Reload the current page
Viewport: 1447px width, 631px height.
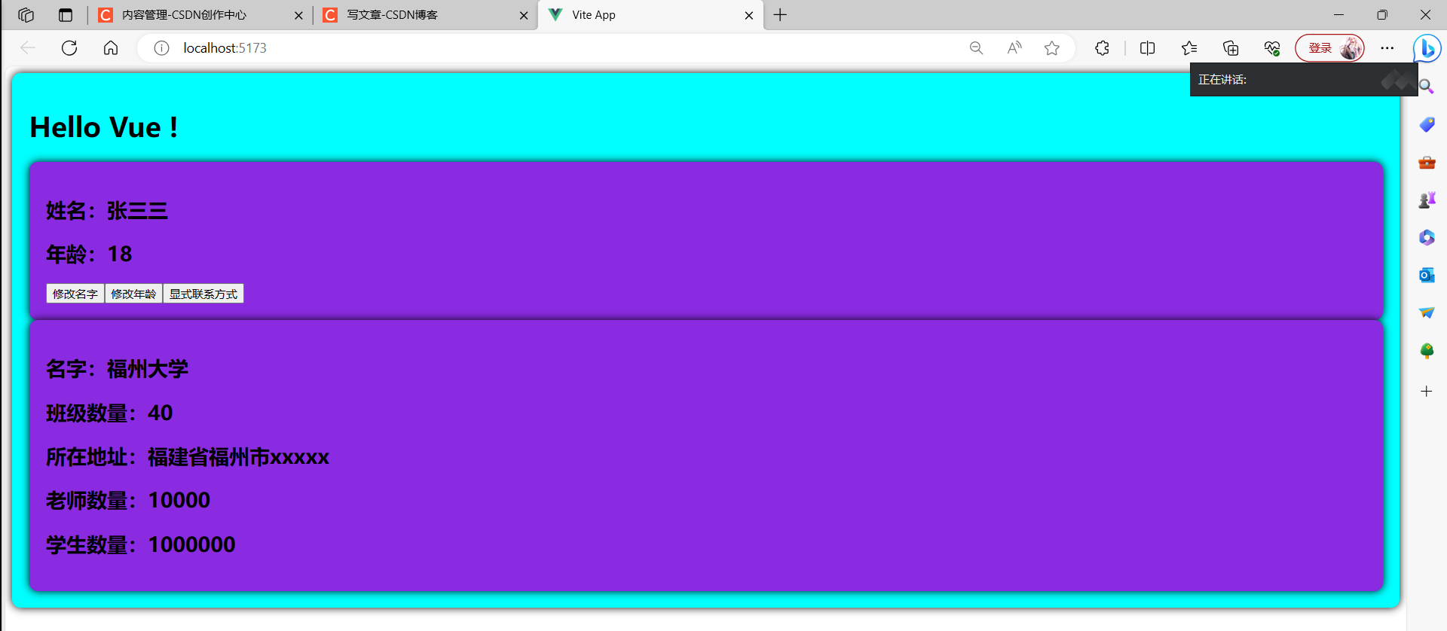pos(69,48)
